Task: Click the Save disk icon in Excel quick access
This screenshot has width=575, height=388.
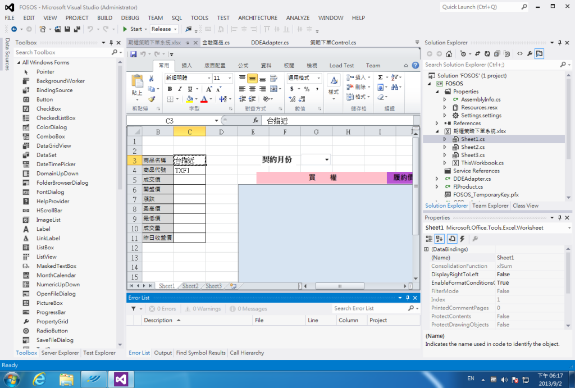Action: (x=133, y=54)
